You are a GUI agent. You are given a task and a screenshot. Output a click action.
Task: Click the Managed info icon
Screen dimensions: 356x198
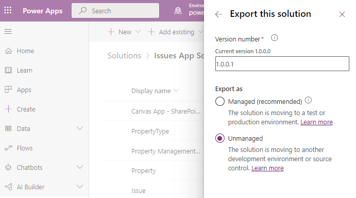click(x=308, y=100)
